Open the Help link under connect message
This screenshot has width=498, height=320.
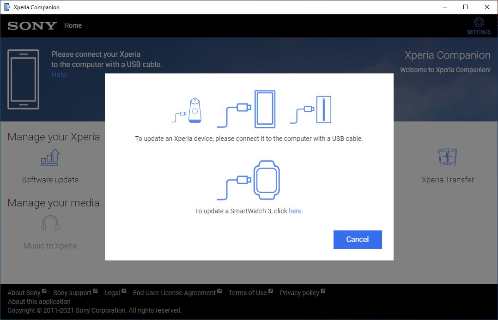click(x=59, y=75)
